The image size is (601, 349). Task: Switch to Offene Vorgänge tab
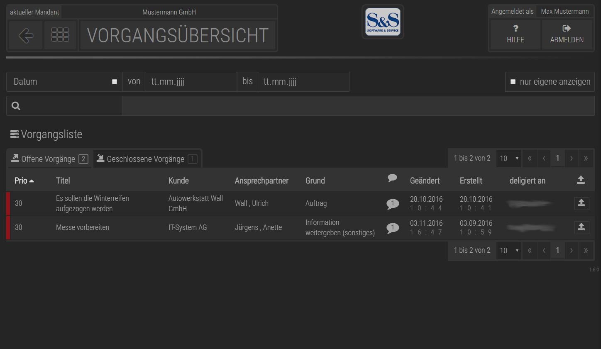click(50, 159)
